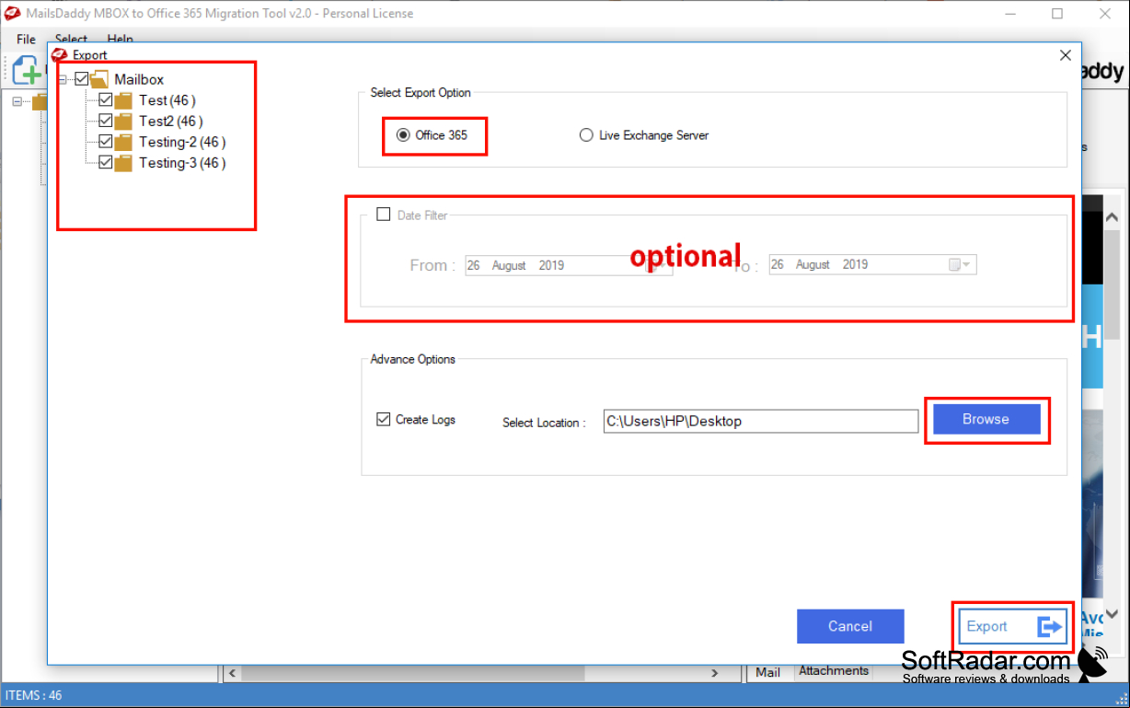This screenshot has height=708, width=1130.
Task: Click the ITEMS : 46 status text
Action: 33,695
